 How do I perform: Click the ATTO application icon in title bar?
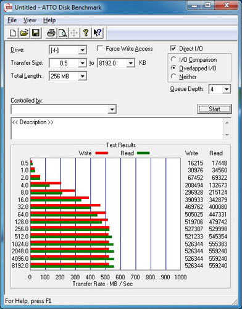pyautogui.click(x=9, y=7)
